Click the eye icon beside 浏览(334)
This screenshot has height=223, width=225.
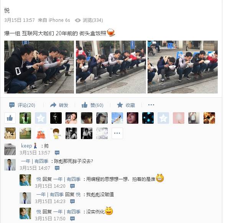pos(78,20)
